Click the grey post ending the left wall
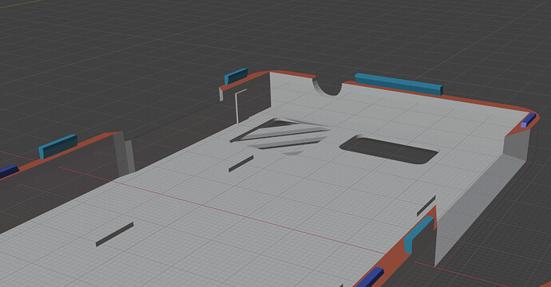551x287 pixels. (x=125, y=155)
